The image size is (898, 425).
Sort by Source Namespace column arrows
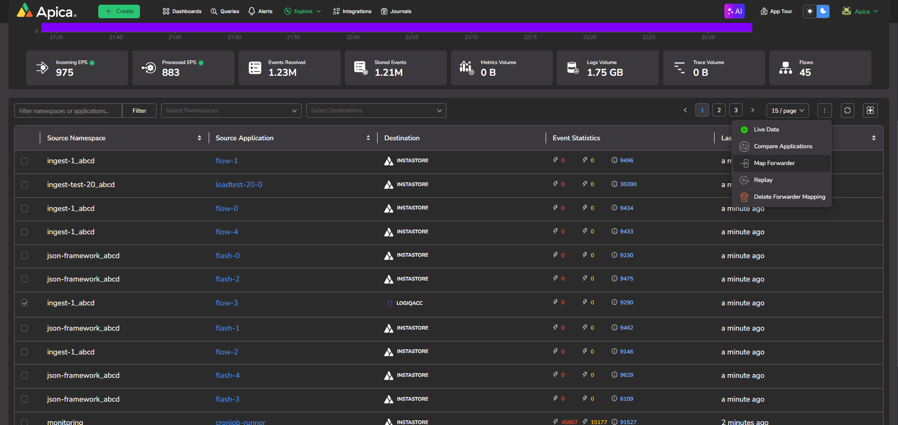click(x=199, y=138)
